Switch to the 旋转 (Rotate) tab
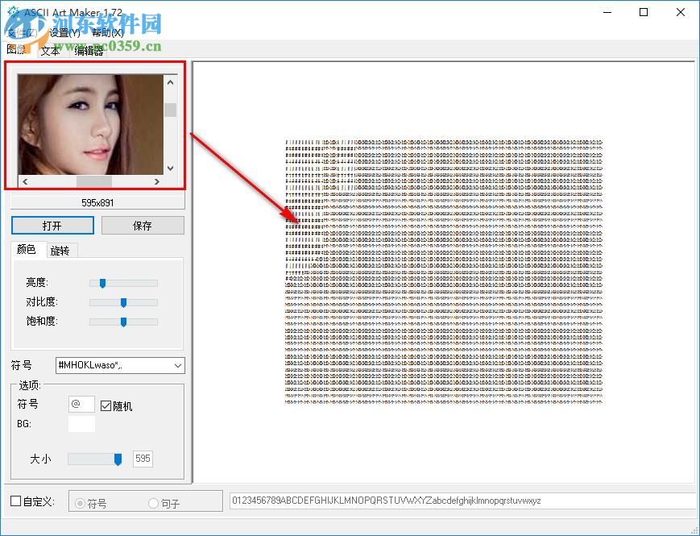 [x=60, y=250]
